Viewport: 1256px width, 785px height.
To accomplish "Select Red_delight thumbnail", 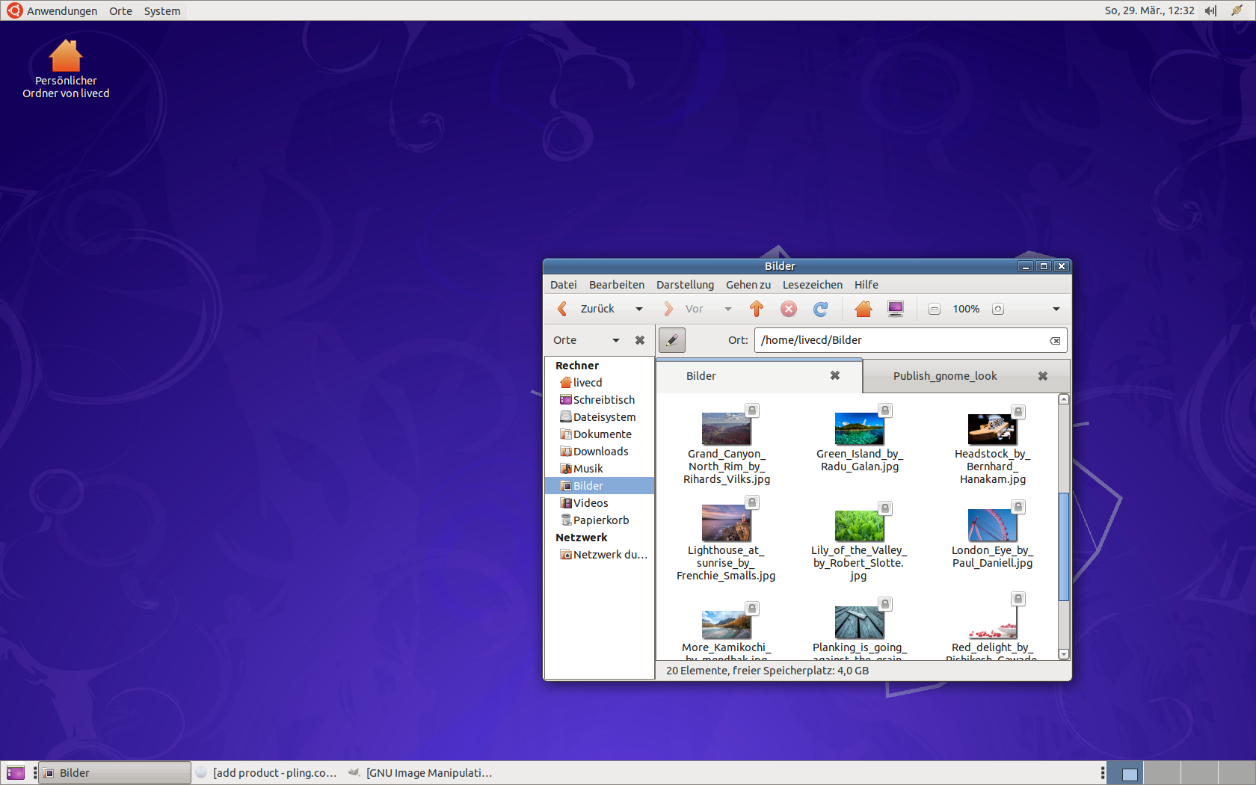I will tap(992, 623).
